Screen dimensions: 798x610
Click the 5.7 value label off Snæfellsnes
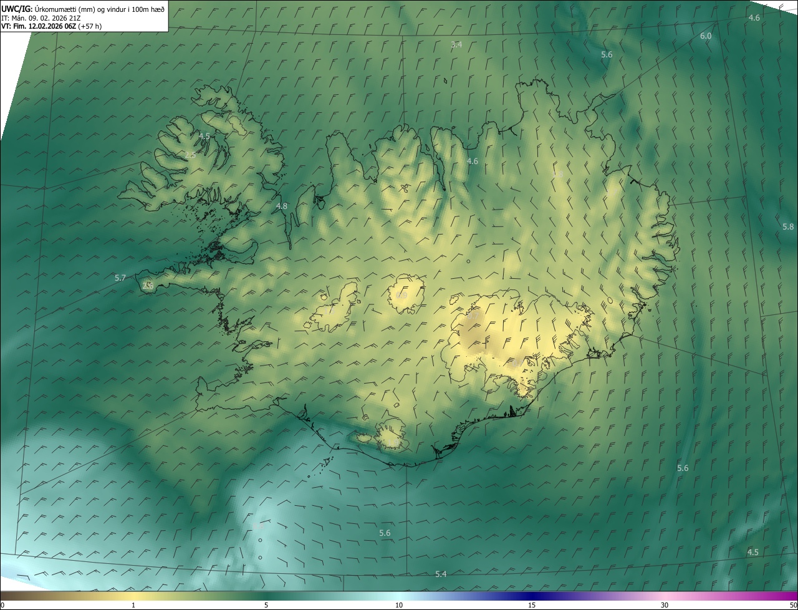(120, 278)
